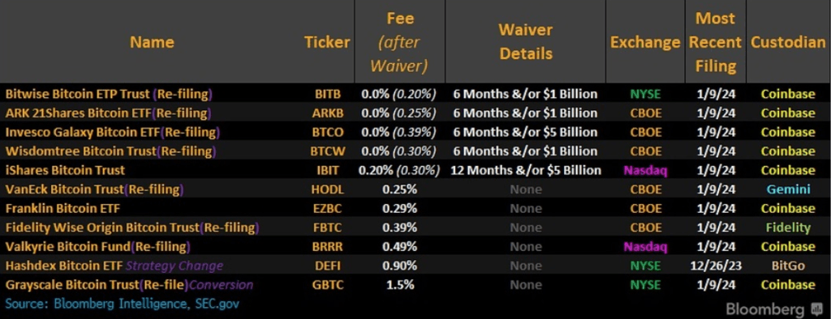Click the Fee (after Waiver) header
The image size is (831, 319).
pos(400,42)
